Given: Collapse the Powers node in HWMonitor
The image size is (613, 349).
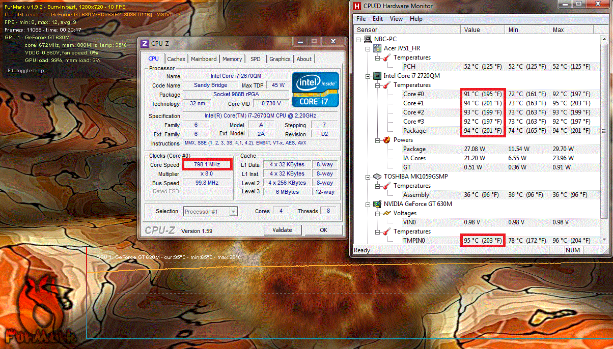Looking at the screenshot, I should pyautogui.click(x=377, y=140).
